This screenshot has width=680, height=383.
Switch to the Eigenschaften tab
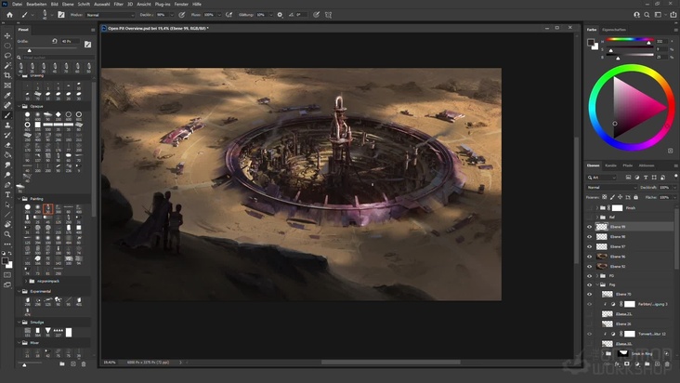click(x=614, y=30)
